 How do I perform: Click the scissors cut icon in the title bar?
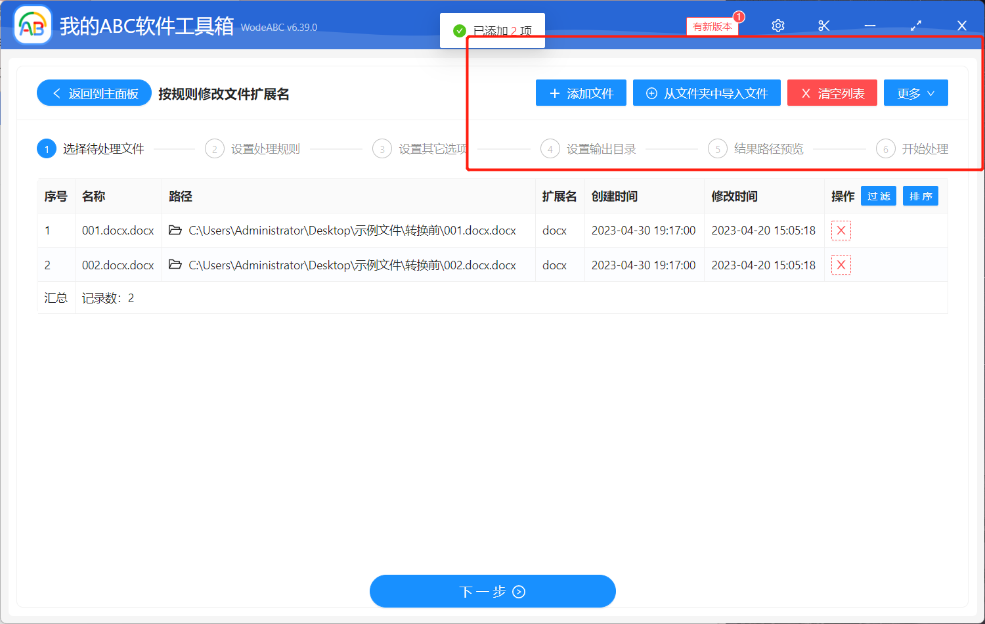(x=823, y=26)
